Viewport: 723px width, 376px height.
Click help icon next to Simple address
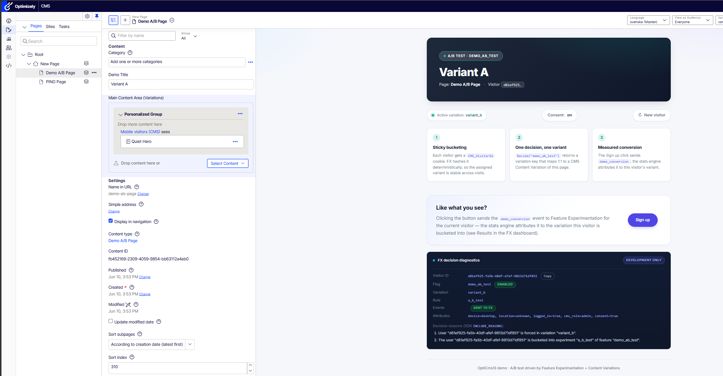coord(141,204)
